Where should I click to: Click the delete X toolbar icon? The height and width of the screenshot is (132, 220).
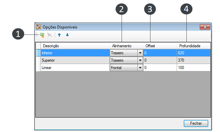coord(50,35)
